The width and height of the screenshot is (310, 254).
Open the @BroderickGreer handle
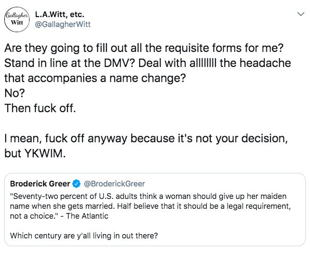114,184
